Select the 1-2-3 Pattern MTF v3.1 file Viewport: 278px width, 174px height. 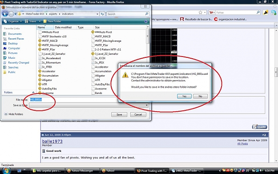pyautogui.click(x=106, y=49)
